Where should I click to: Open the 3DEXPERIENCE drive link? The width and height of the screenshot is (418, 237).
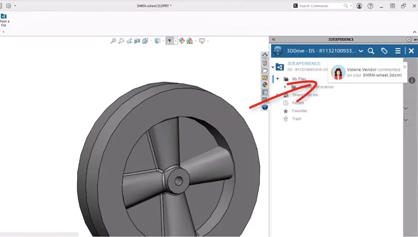point(304,63)
